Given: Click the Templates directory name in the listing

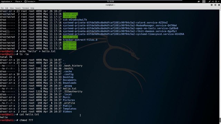Looking at the screenshot, I should coord(70,109).
